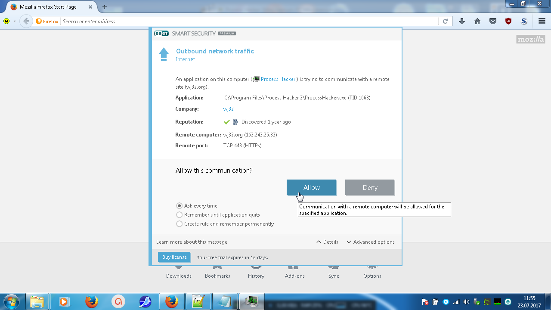Open the clock showing 11:55

[x=529, y=302]
